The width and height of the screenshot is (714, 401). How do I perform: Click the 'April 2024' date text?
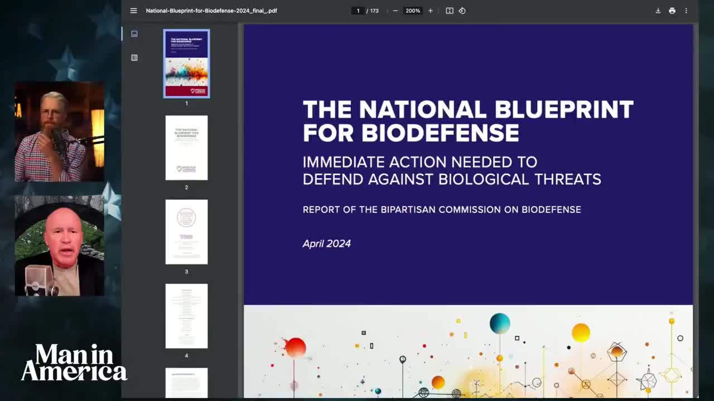point(327,243)
